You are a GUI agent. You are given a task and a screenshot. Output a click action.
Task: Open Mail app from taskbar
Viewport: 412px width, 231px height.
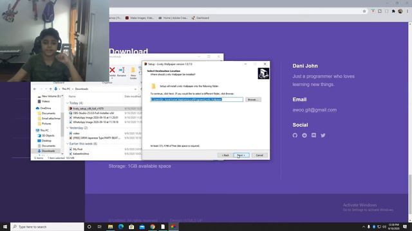(142, 227)
